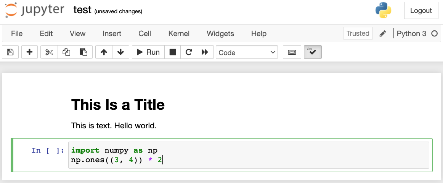Move the selected cell down
Screen dimensions: 443x183
point(120,52)
